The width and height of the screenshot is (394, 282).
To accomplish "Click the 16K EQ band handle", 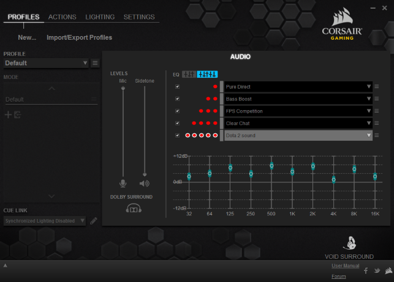I will (375, 176).
